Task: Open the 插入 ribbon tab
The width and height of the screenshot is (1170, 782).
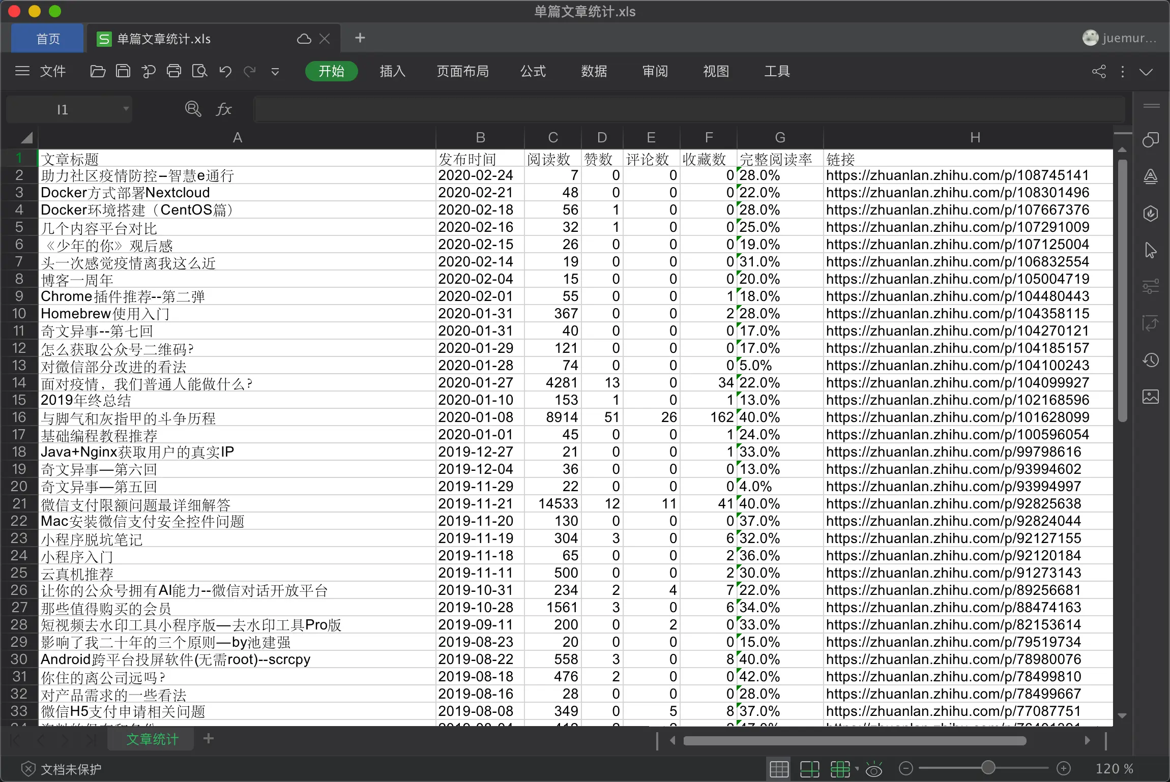Action: (392, 71)
